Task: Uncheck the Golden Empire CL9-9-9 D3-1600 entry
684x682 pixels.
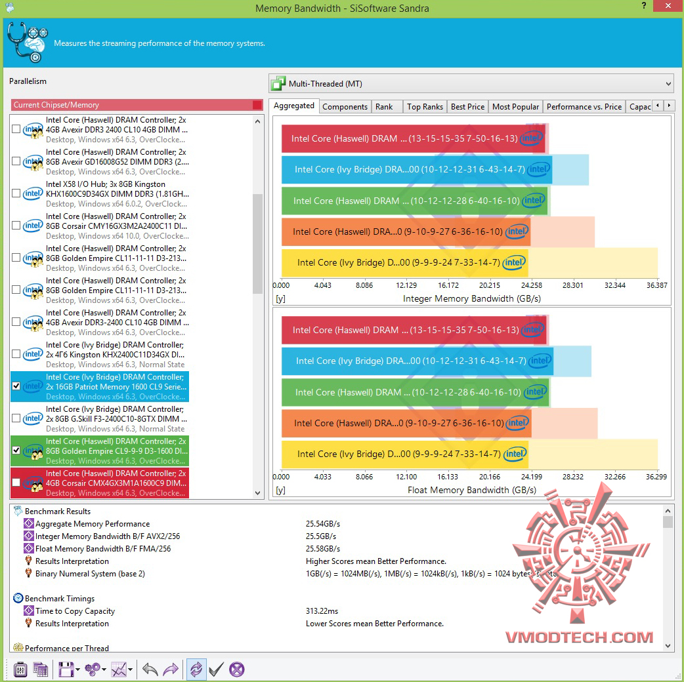Action: pos(16,450)
